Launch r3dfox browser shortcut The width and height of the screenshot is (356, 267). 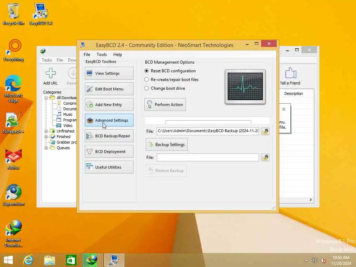[x=14, y=159]
